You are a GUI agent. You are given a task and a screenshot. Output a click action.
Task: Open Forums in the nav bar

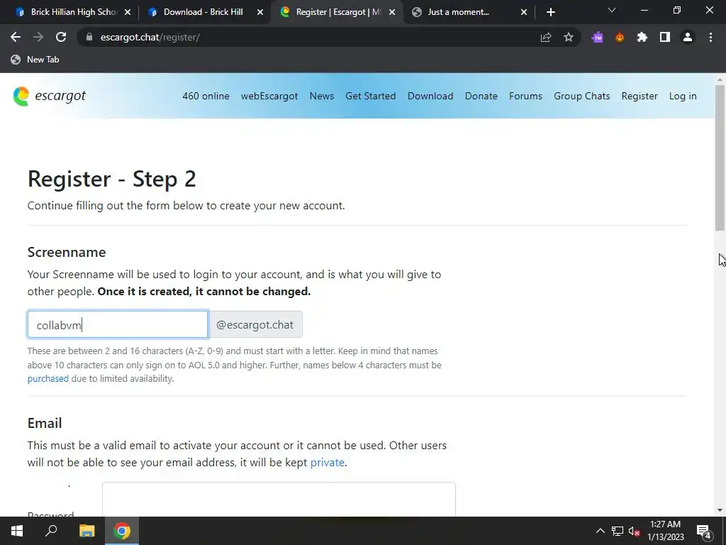click(525, 96)
